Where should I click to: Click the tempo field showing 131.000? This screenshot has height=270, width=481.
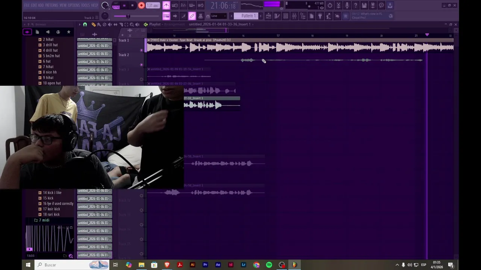(x=153, y=5)
